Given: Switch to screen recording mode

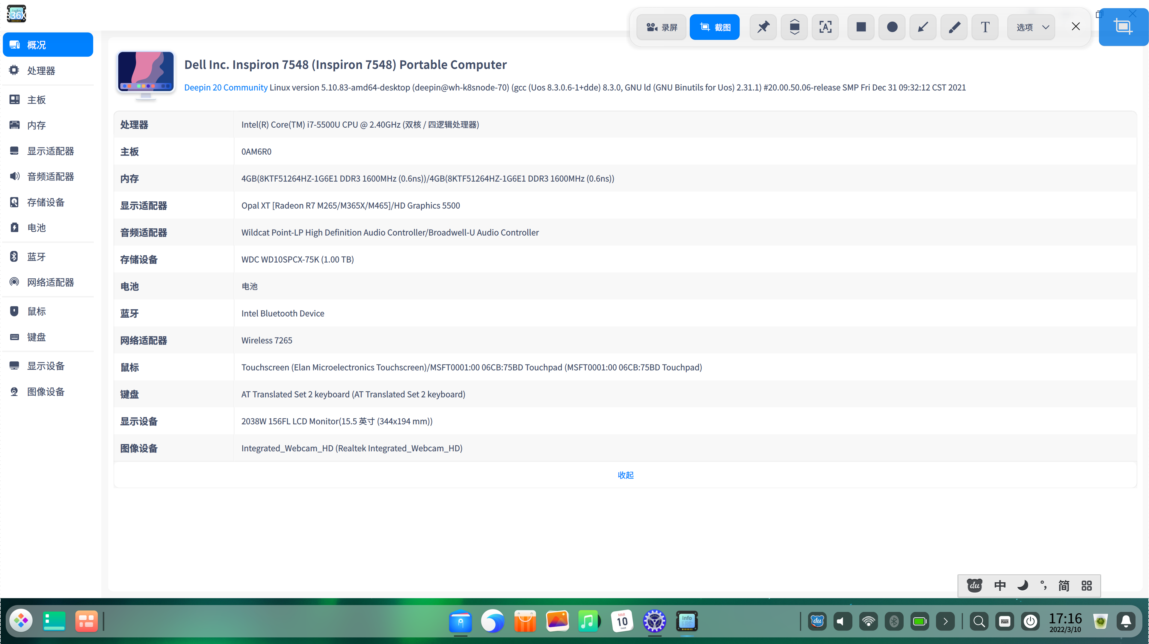Looking at the screenshot, I should point(662,27).
